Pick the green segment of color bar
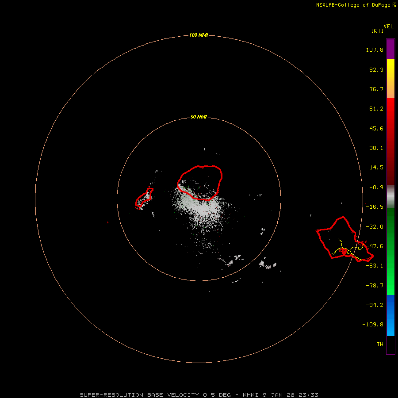The image size is (398, 398). pyautogui.click(x=390, y=251)
